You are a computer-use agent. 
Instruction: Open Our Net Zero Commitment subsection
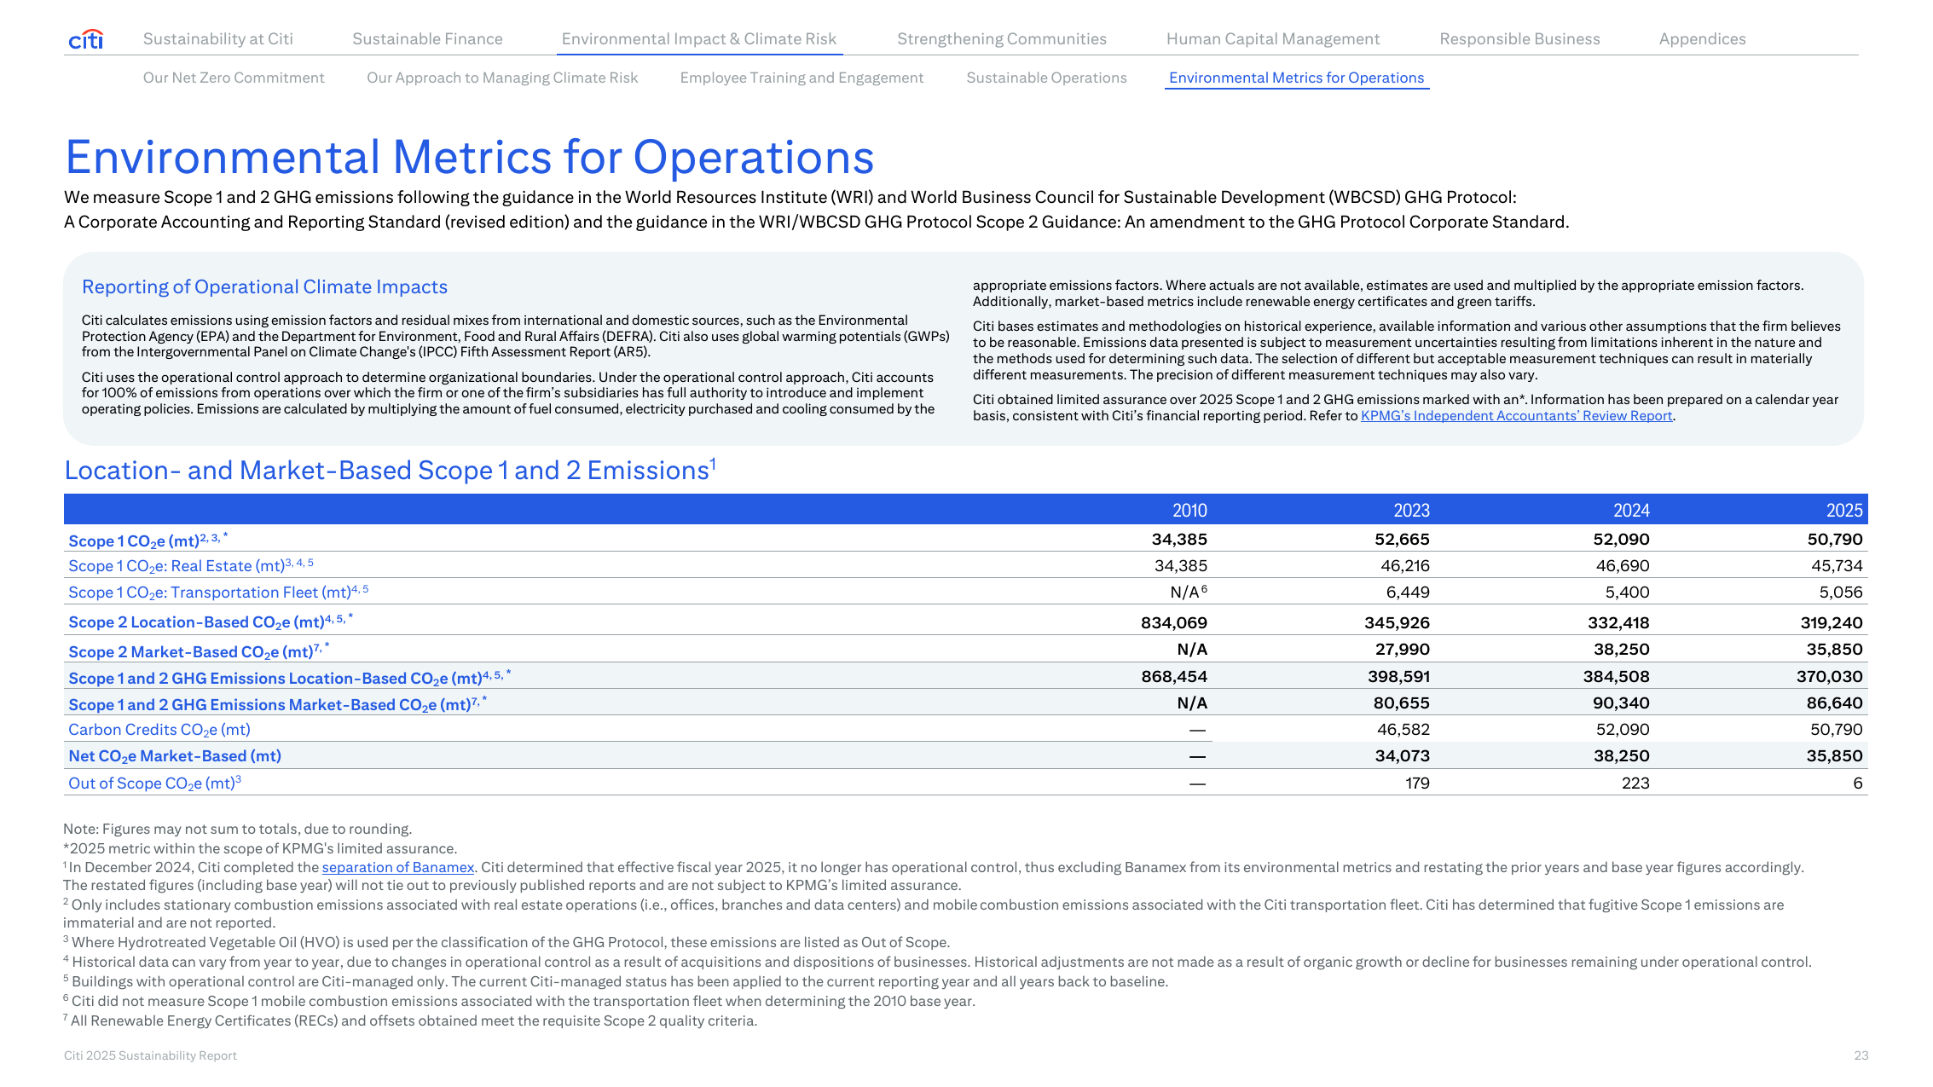click(234, 78)
